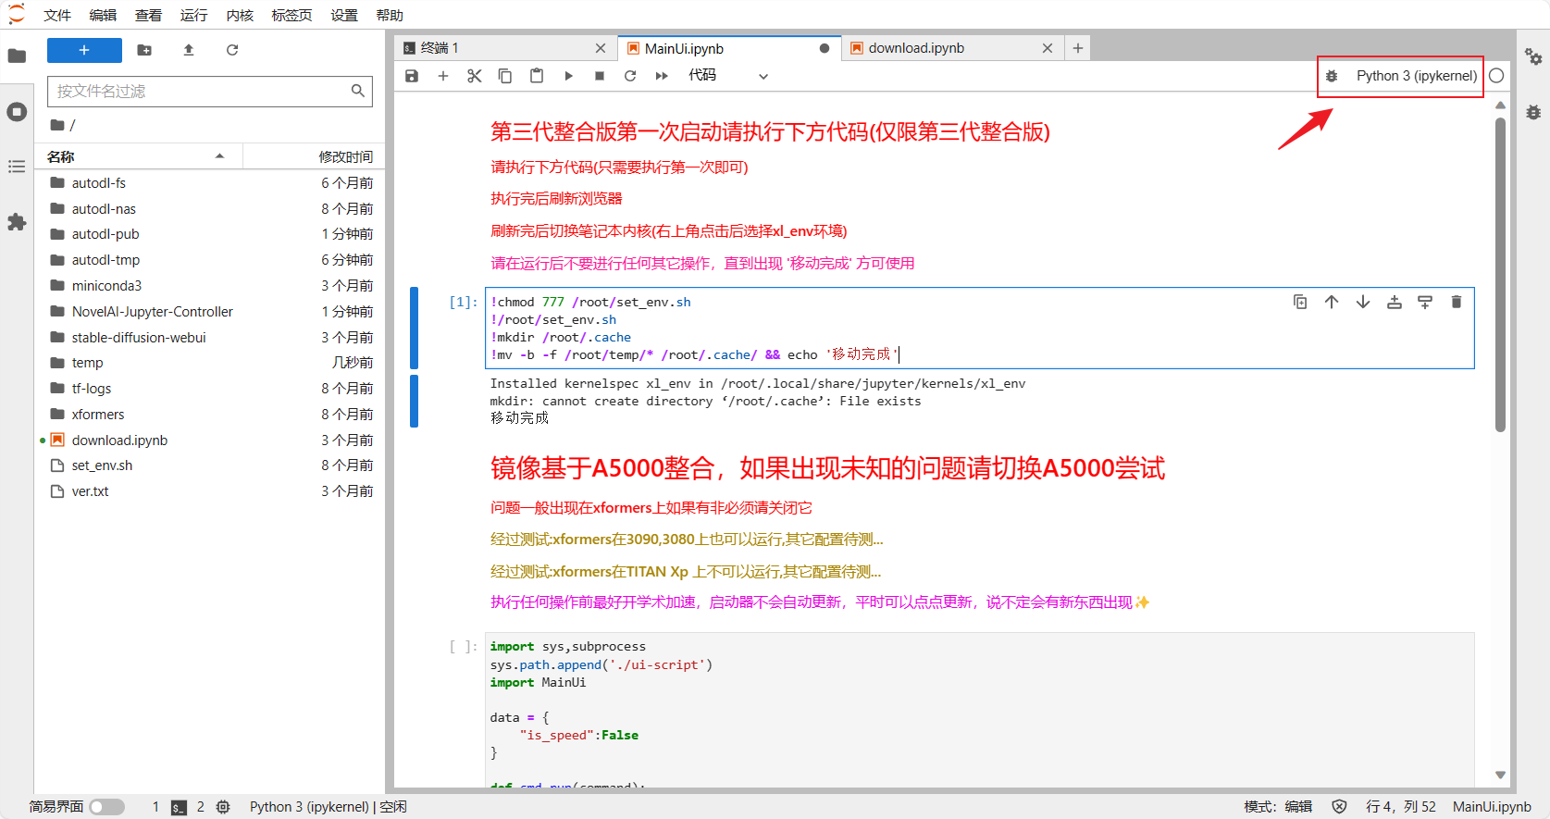Toggle the 简易界面 simple interface switch

tap(106, 807)
